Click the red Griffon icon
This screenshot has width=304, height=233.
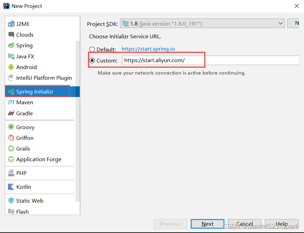11,138
